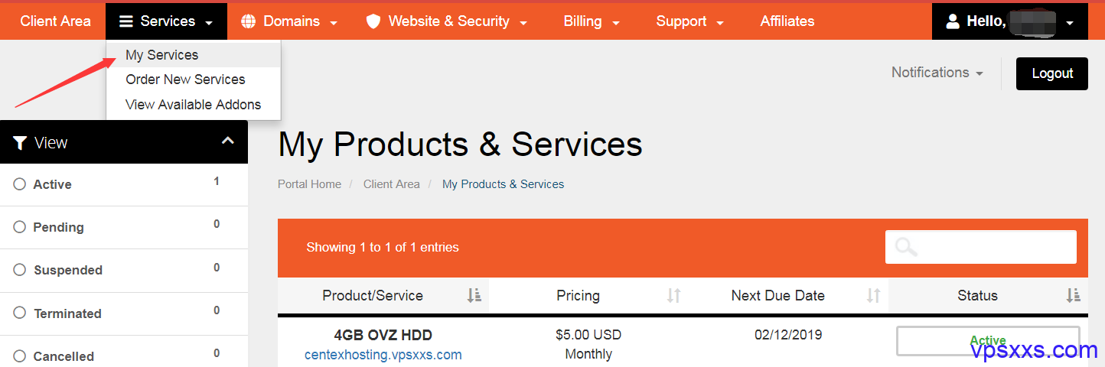
Task: Sort by Next Due Date arrows icon
Action: pyautogui.click(x=873, y=295)
